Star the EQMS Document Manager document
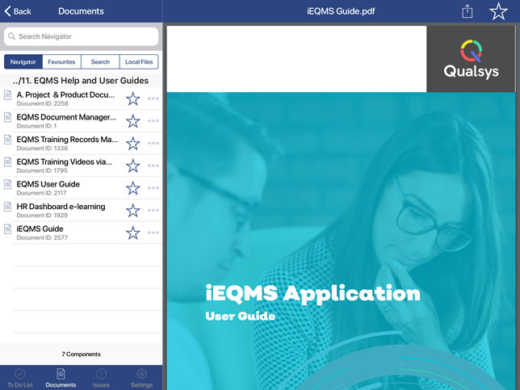 [133, 121]
